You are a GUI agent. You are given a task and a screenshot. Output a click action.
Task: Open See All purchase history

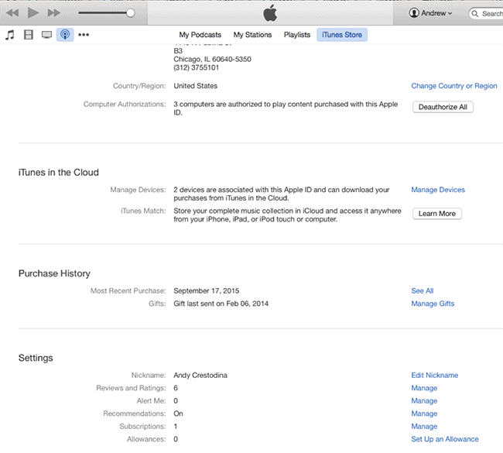[423, 290]
